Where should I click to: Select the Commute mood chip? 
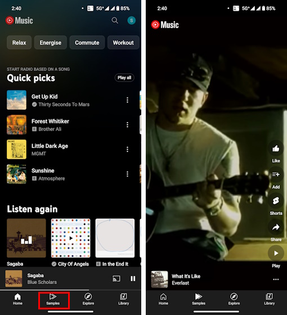tap(87, 43)
